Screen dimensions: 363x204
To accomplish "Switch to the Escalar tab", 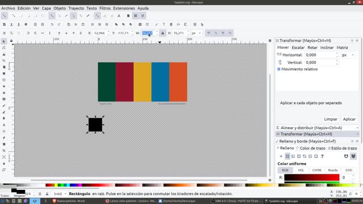I will [298, 48].
